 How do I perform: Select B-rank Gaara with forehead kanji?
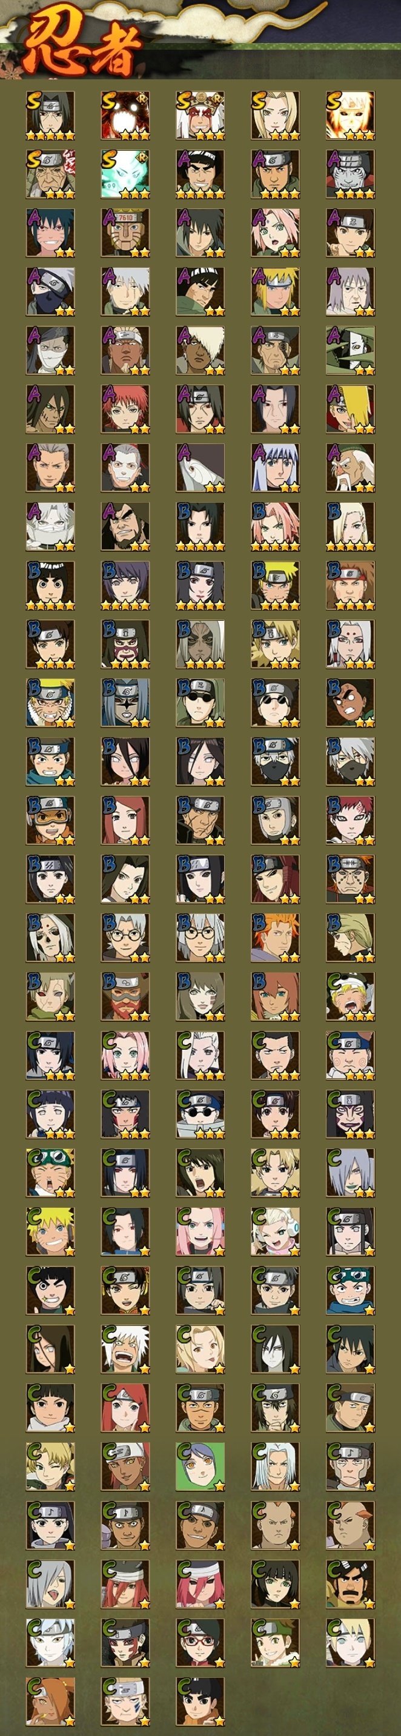(351, 820)
